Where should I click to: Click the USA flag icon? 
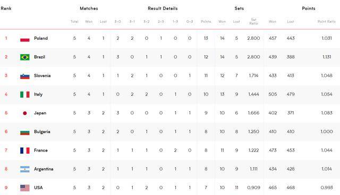coord(25,188)
